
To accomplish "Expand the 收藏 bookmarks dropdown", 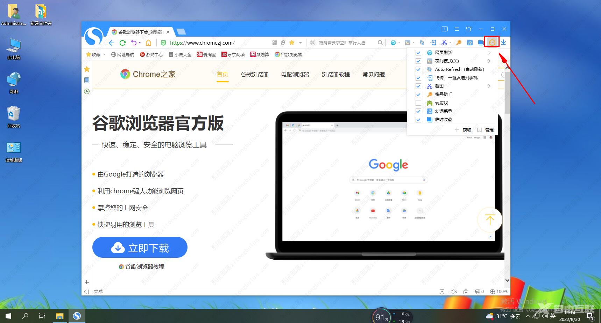I will (x=104, y=54).
